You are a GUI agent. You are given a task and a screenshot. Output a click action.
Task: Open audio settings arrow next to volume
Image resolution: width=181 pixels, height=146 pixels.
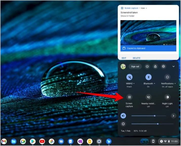coord(173,116)
